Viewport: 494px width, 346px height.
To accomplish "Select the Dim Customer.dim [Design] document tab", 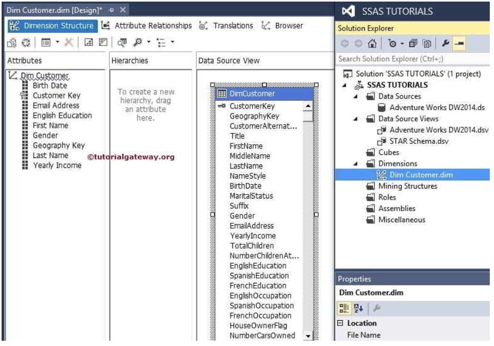I will [x=54, y=11].
